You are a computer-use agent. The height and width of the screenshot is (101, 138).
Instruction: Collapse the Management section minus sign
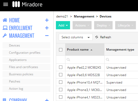(47, 36)
